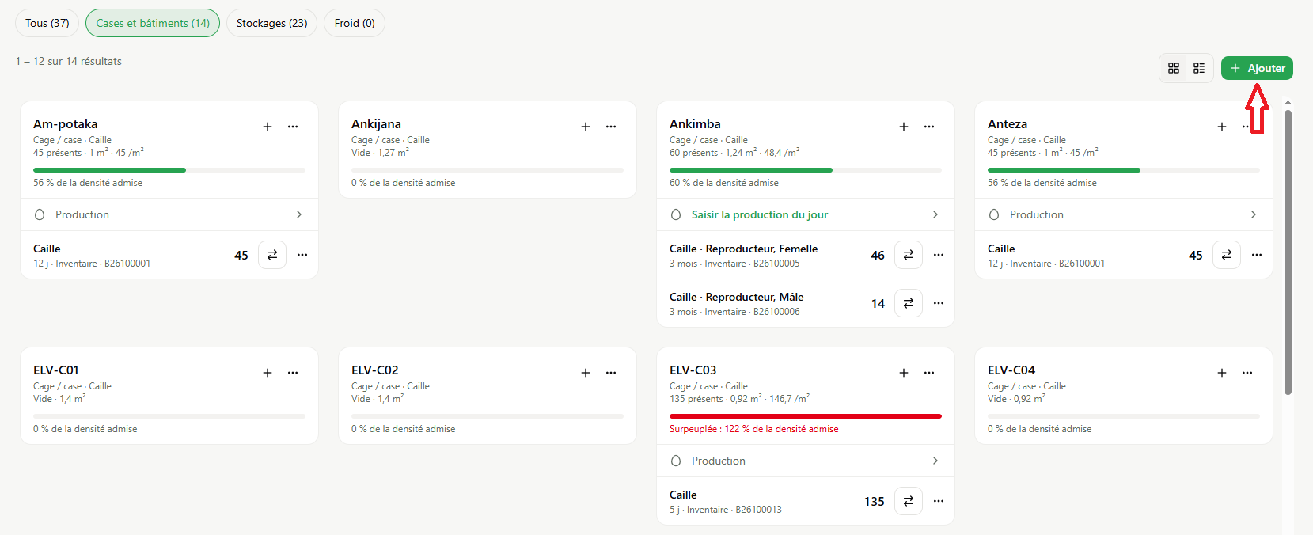Screen dimensions: 1313x535
Task: Select the 'Stockages (23)' filter tab
Action: click(272, 23)
